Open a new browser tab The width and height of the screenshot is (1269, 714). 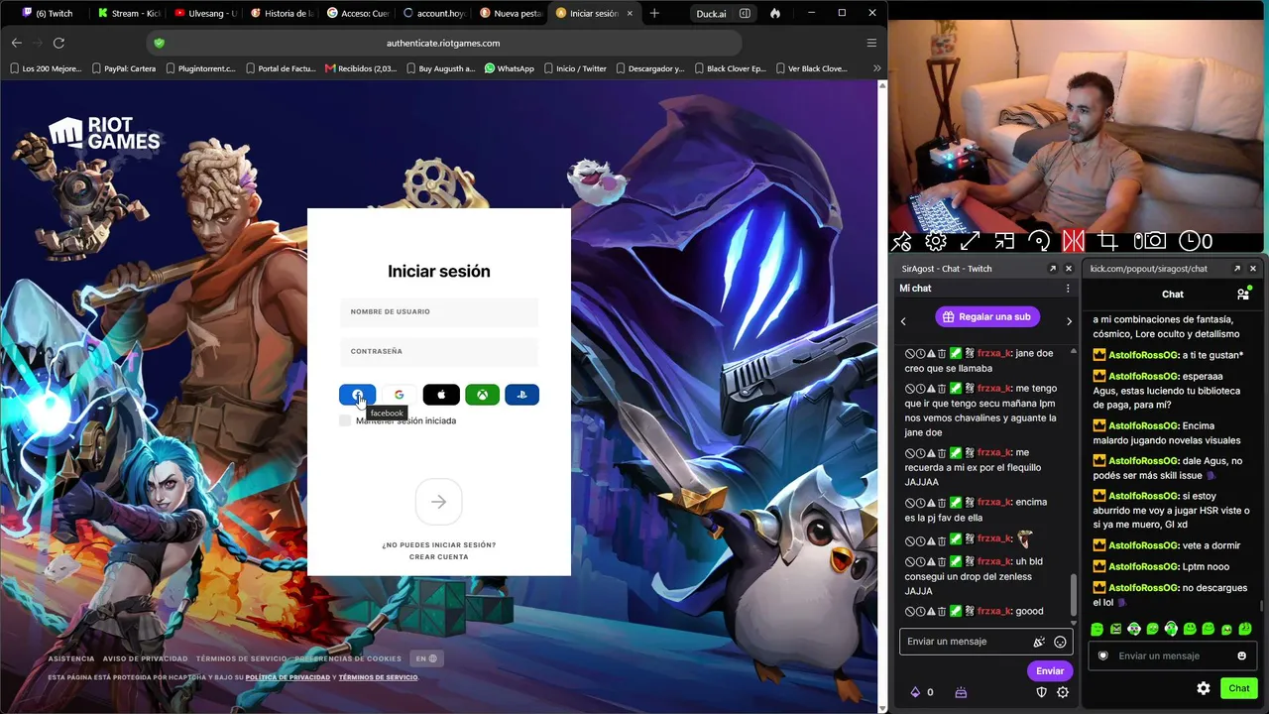coord(654,14)
